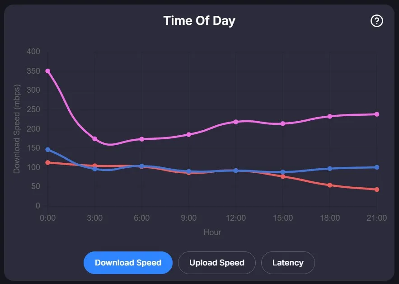
Task: Select the pink dip point at 3:00
Action: click(94, 139)
